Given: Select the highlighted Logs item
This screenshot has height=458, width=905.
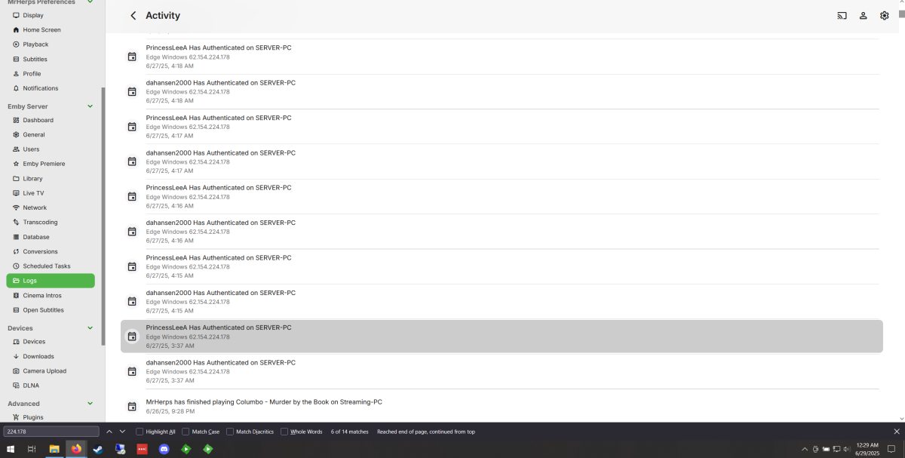Looking at the screenshot, I should coord(51,281).
